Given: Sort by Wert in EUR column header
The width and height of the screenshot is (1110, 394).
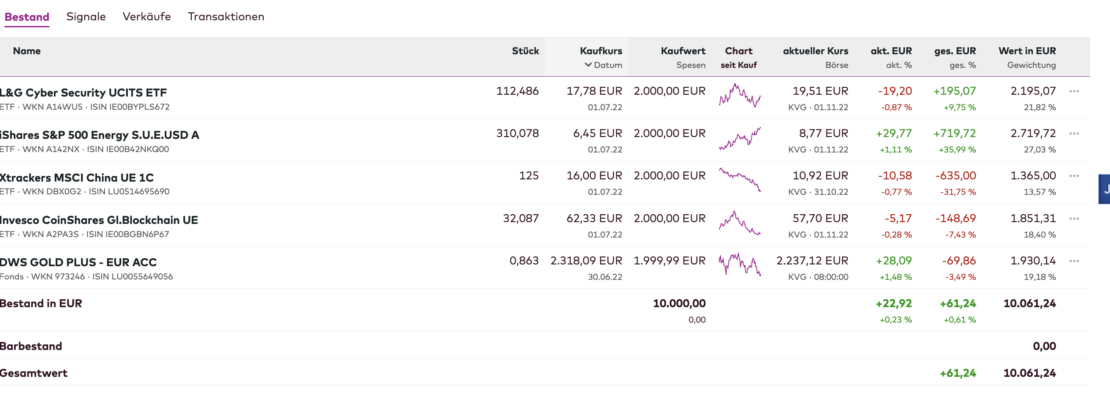Looking at the screenshot, I should (1027, 51).
